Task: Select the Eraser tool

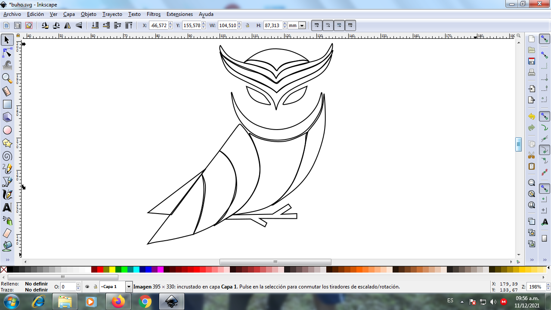Action: (7, 233)
